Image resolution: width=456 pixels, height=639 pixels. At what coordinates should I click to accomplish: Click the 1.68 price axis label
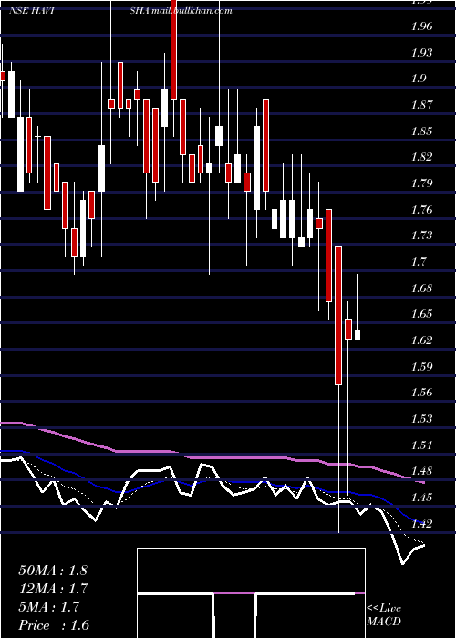coord(424,288)
